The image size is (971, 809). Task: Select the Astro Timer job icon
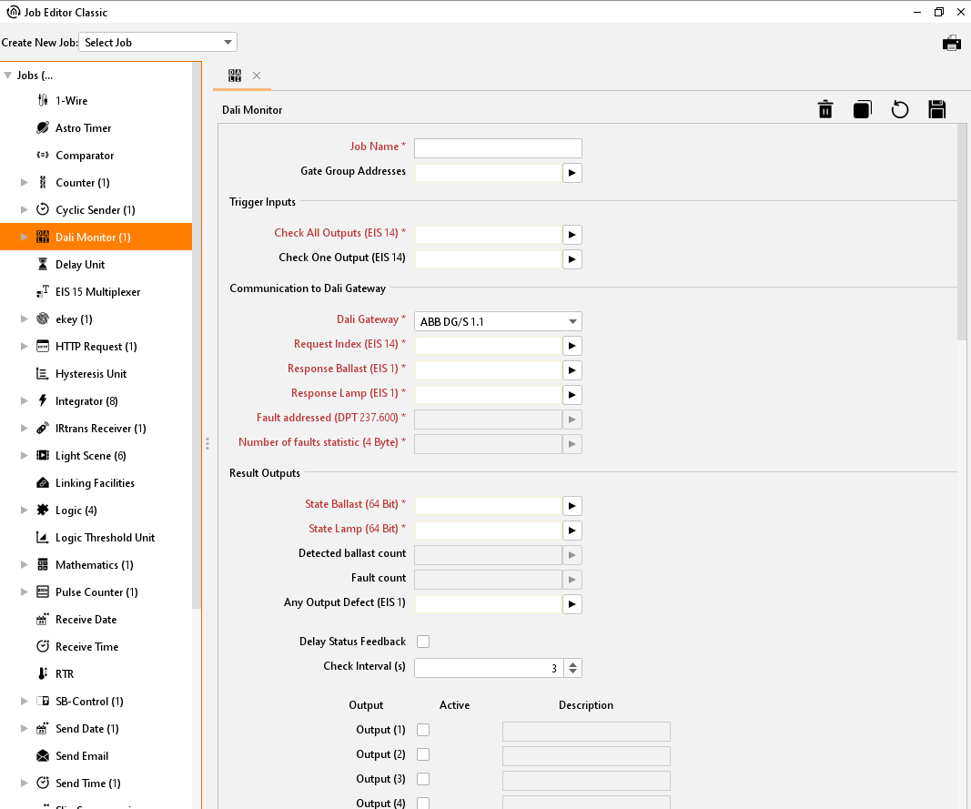(43, 128)
